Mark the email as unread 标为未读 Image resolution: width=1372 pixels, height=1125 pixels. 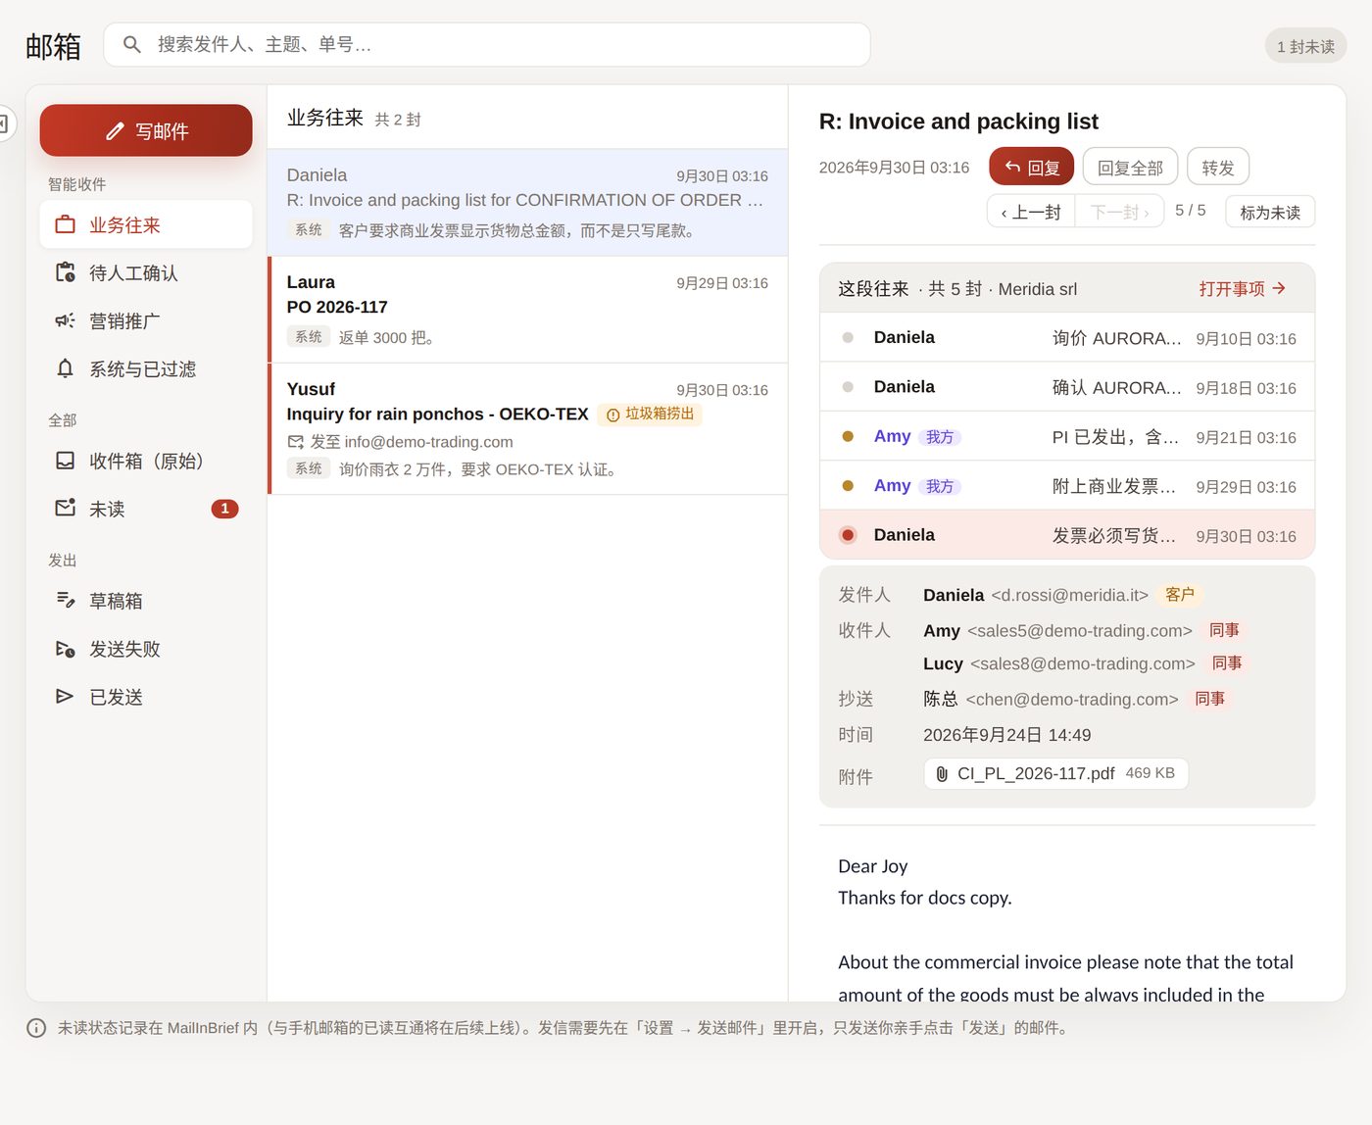[x=1270, y=212]
